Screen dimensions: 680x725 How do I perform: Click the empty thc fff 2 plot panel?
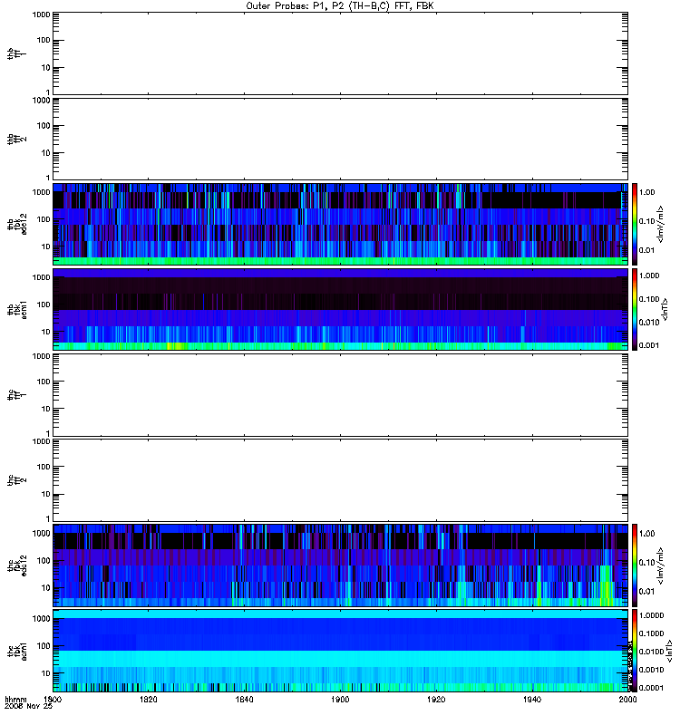(x=340, y=480)
